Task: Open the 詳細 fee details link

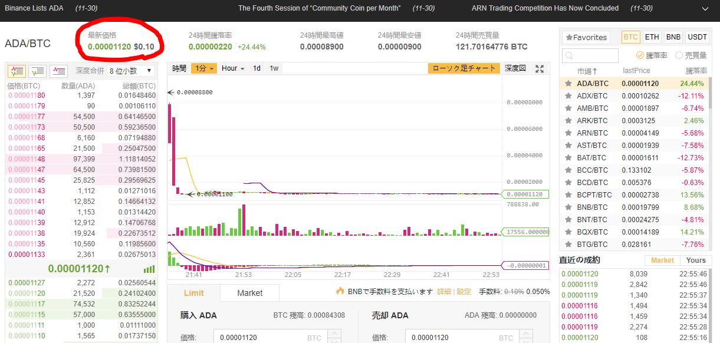Action: (444, 291)
